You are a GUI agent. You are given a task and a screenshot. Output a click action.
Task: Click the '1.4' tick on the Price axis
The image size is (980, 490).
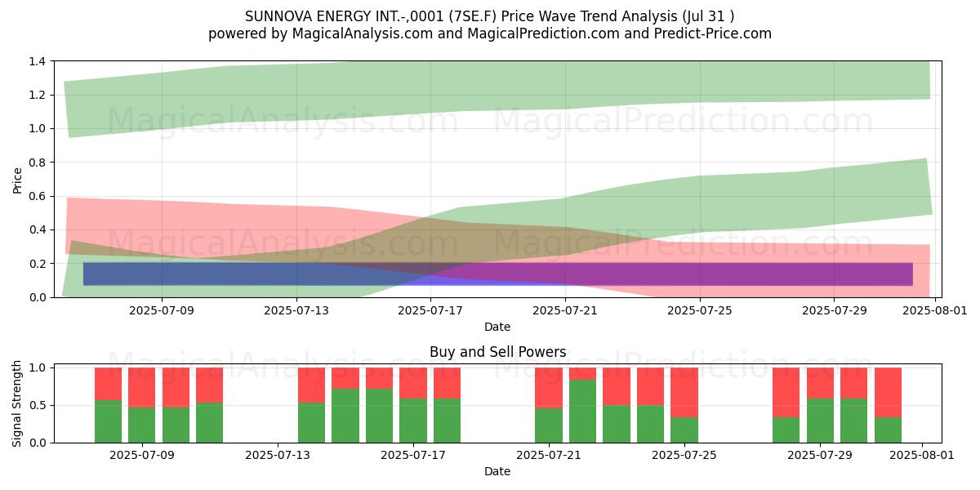pyautogui.click(x=39, y=61)
